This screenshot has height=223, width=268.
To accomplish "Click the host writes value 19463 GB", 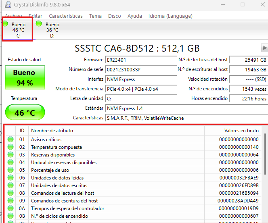I will tap(249, 70).
